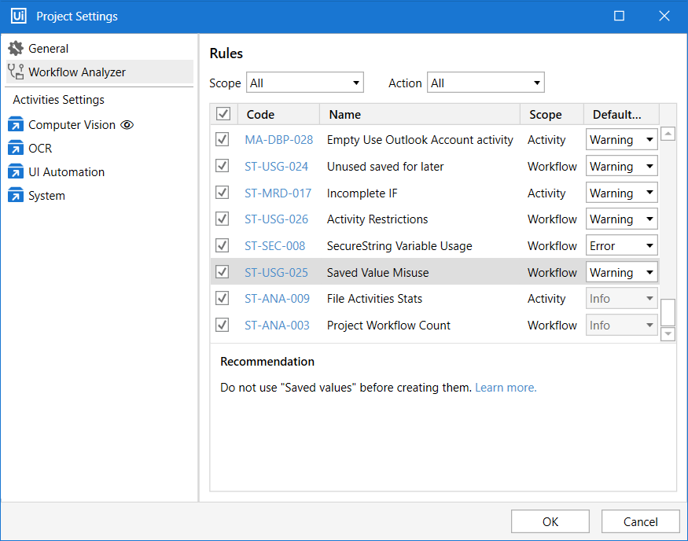This screenshot has height=541, width=688.
Task: Click the System settings icon
Action: coord(16,196)
